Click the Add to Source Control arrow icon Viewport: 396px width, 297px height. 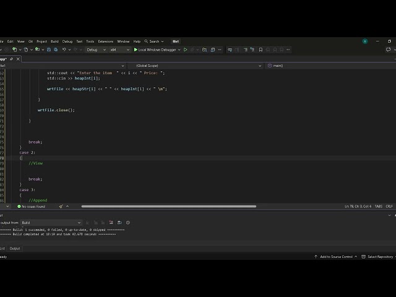click(x=316, y=257)
